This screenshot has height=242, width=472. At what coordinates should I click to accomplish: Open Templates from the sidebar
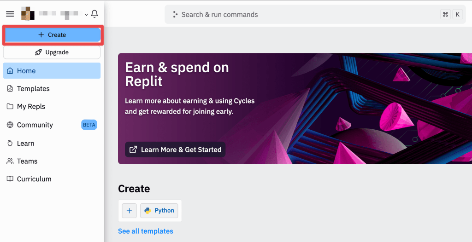coord(33,89)
